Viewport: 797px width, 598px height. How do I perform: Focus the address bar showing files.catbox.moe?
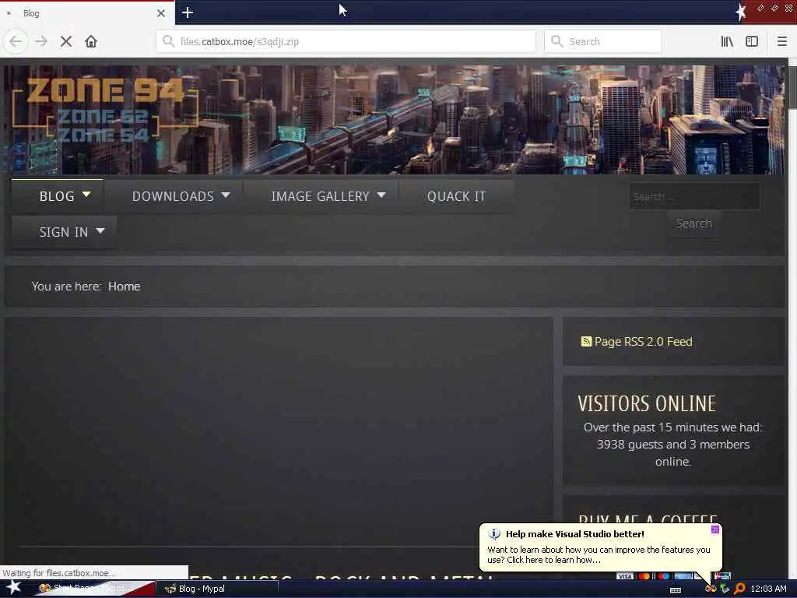tap(346, 41)
